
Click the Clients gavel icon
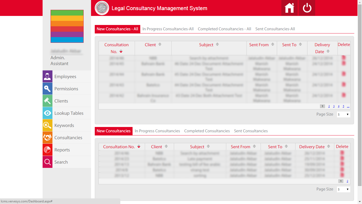48,101
